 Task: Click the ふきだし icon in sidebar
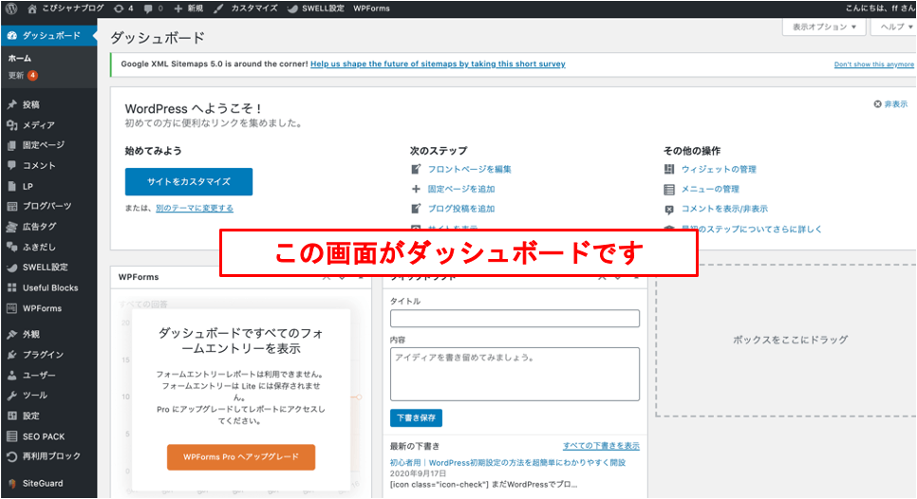[x=11, y=248]
